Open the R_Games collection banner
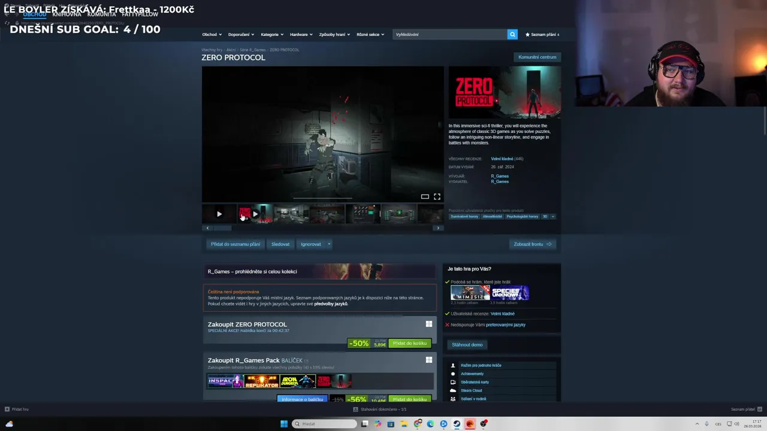This screenshot has width=767, height=431. tap(319, 271)
